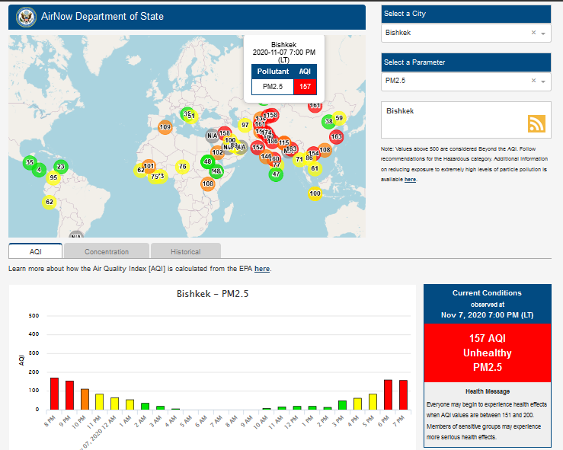The image size is (563, 450).
Task: Expand the Select a City dropdown arrow
Action: pos(543,34)
